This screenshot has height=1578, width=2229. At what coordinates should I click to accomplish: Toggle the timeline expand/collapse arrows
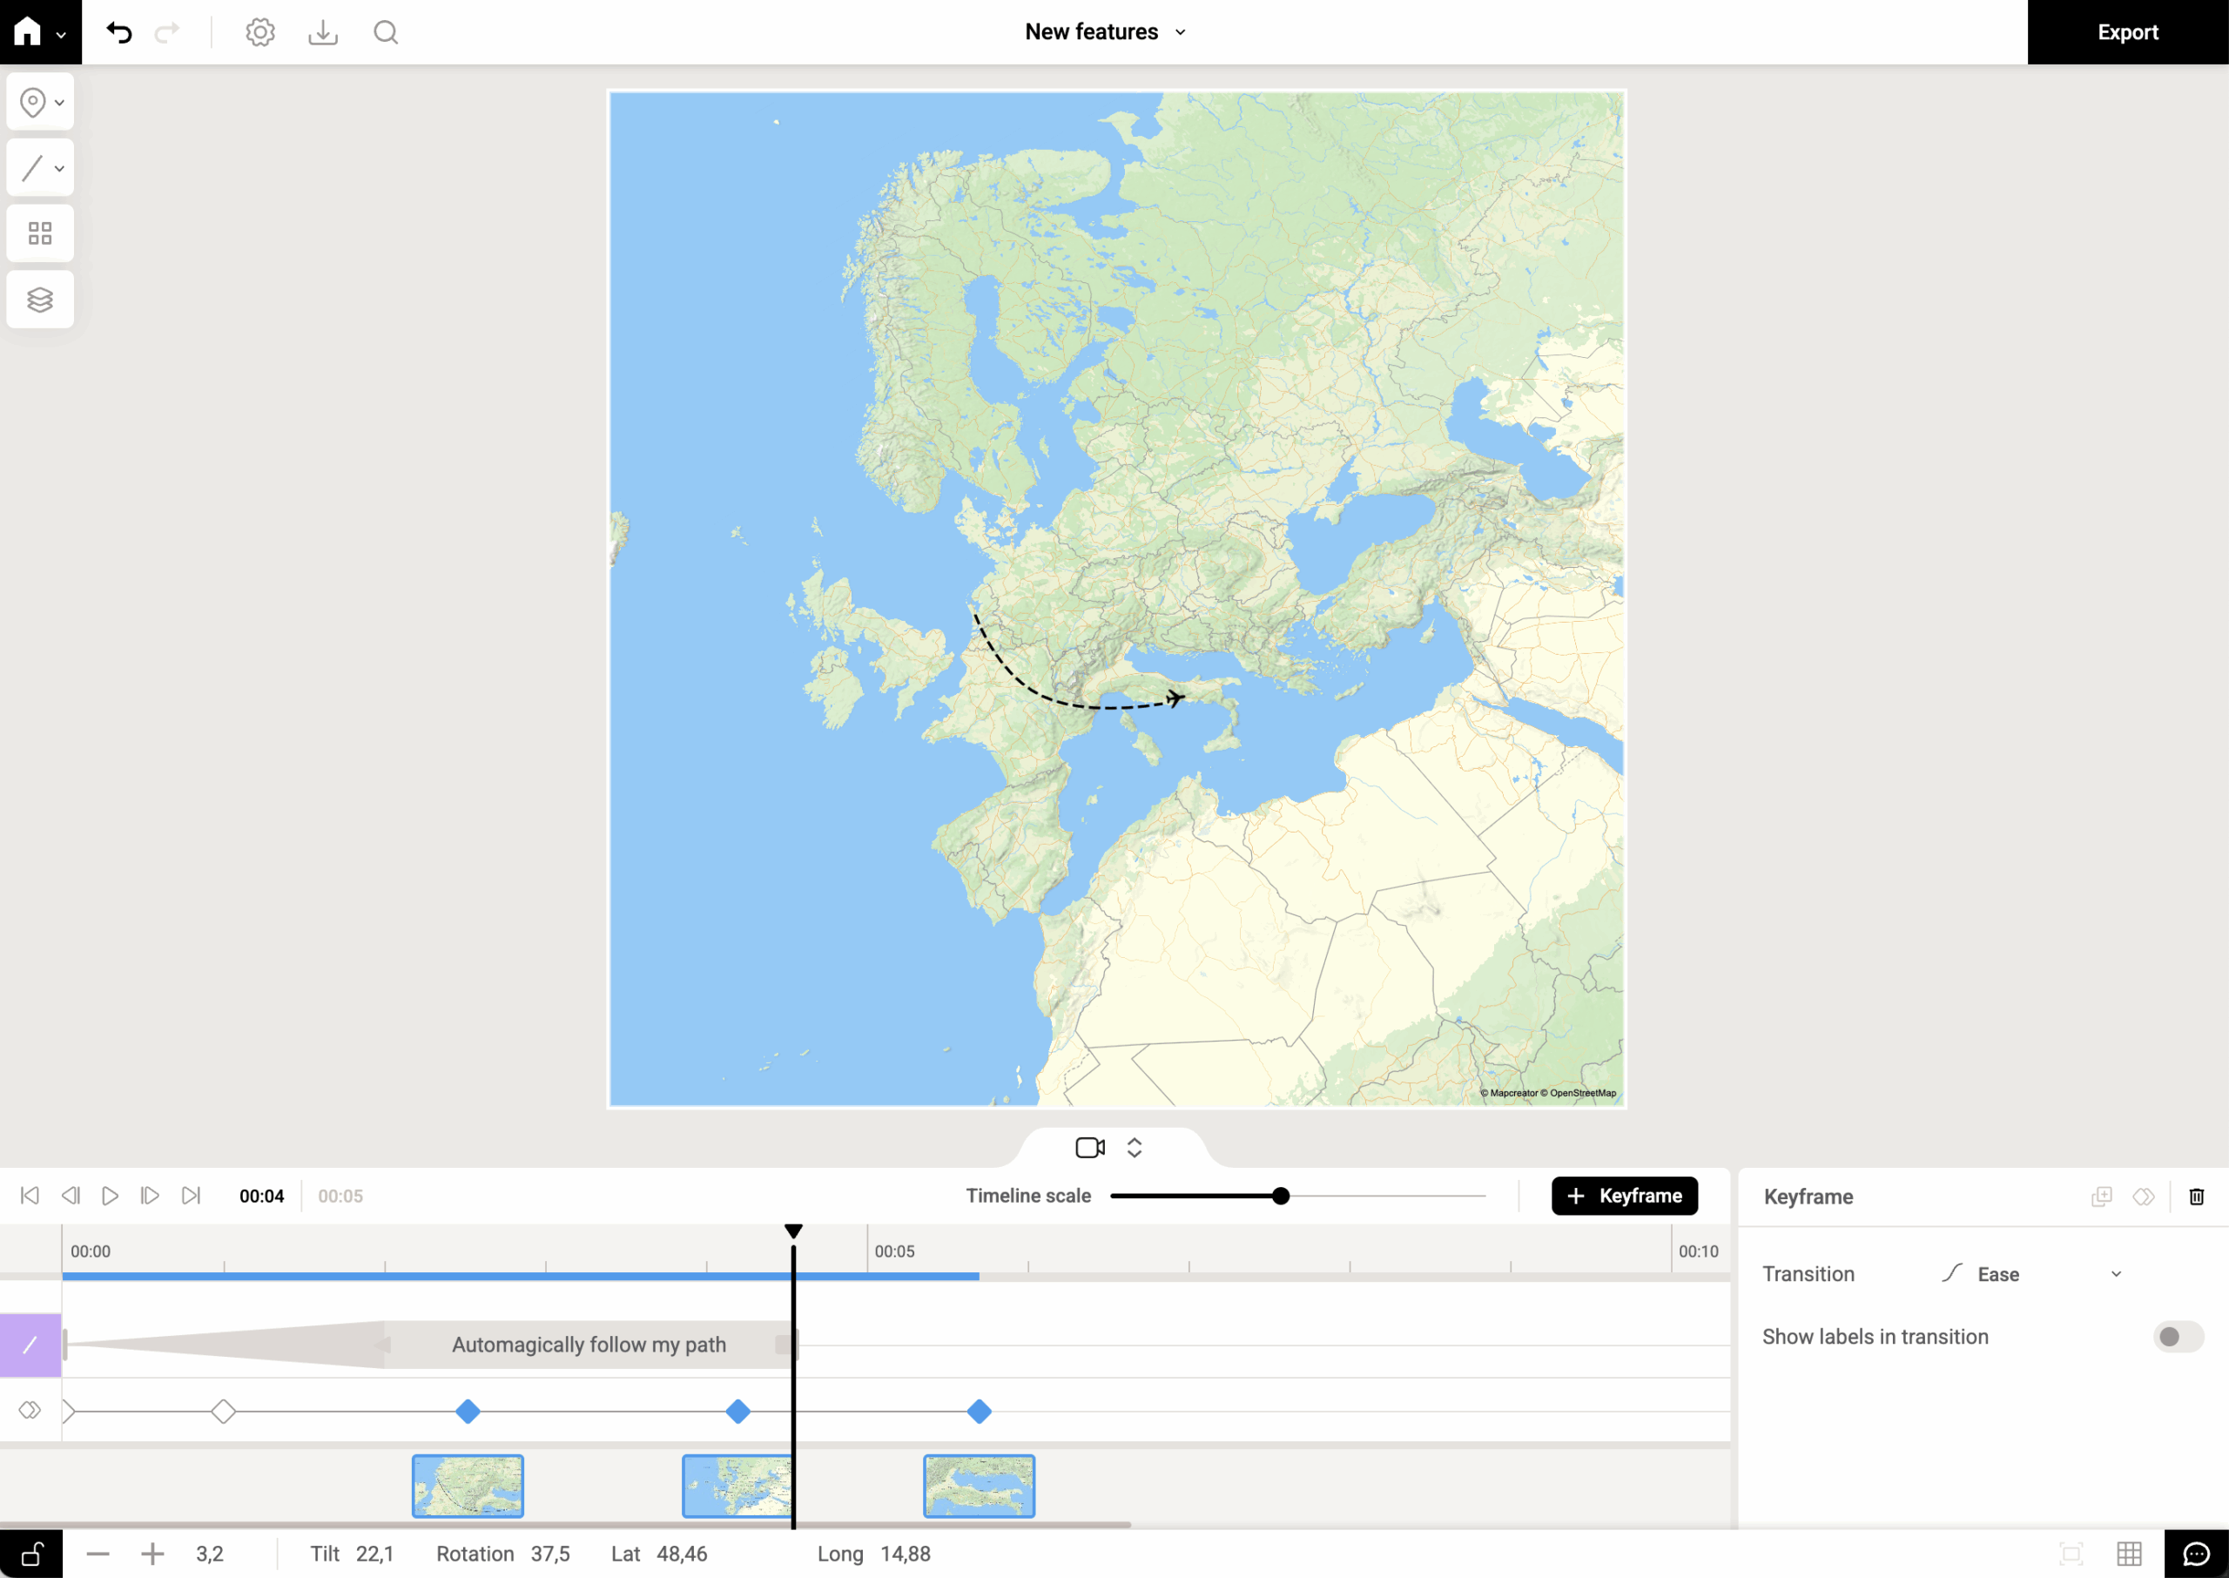(x=1135, y=1148)
